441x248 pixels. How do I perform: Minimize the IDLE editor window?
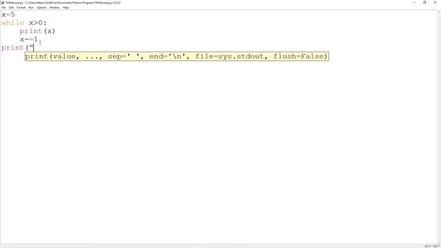tap(414, 3)
